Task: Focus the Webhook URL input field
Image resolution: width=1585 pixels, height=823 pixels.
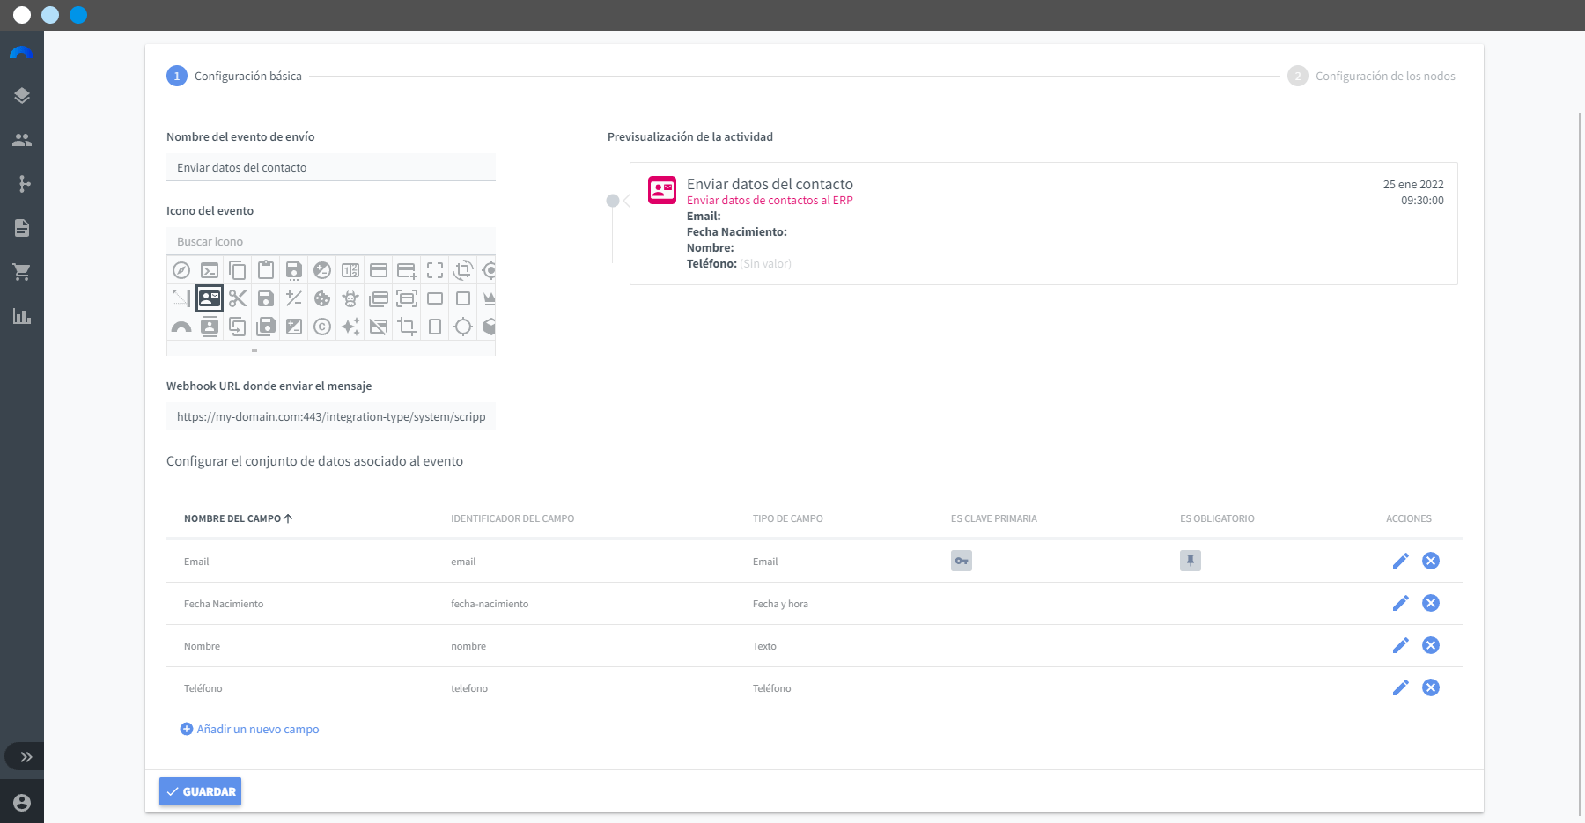Action: point(331,416)
